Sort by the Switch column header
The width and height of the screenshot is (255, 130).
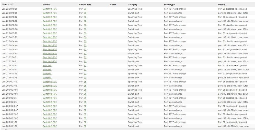click(x=46, y=5)
